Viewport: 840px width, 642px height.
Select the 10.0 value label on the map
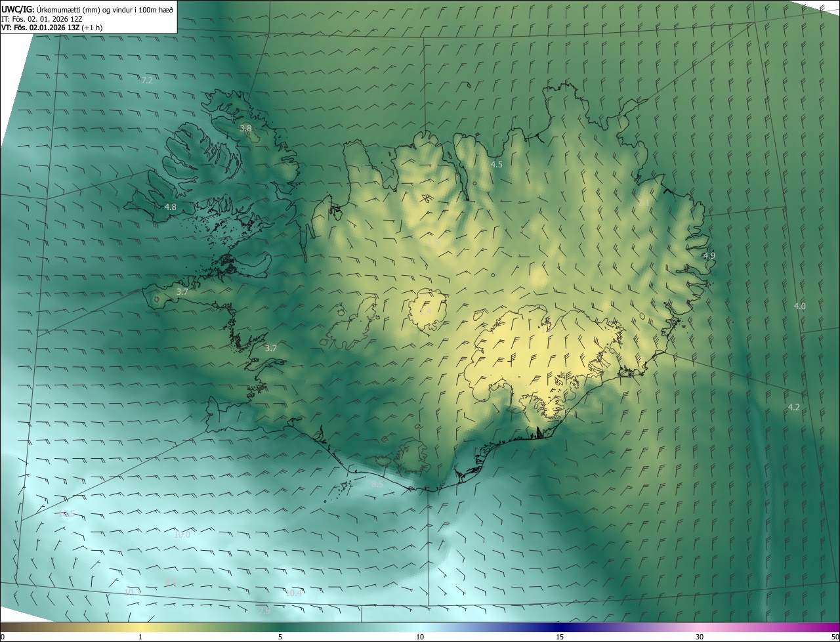point(182,534)
